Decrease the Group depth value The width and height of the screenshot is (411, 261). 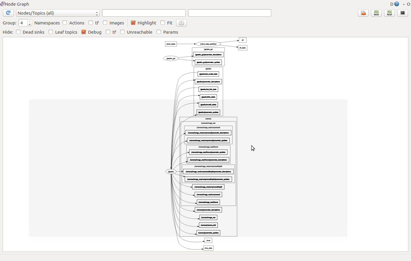[x=30, y=24]
